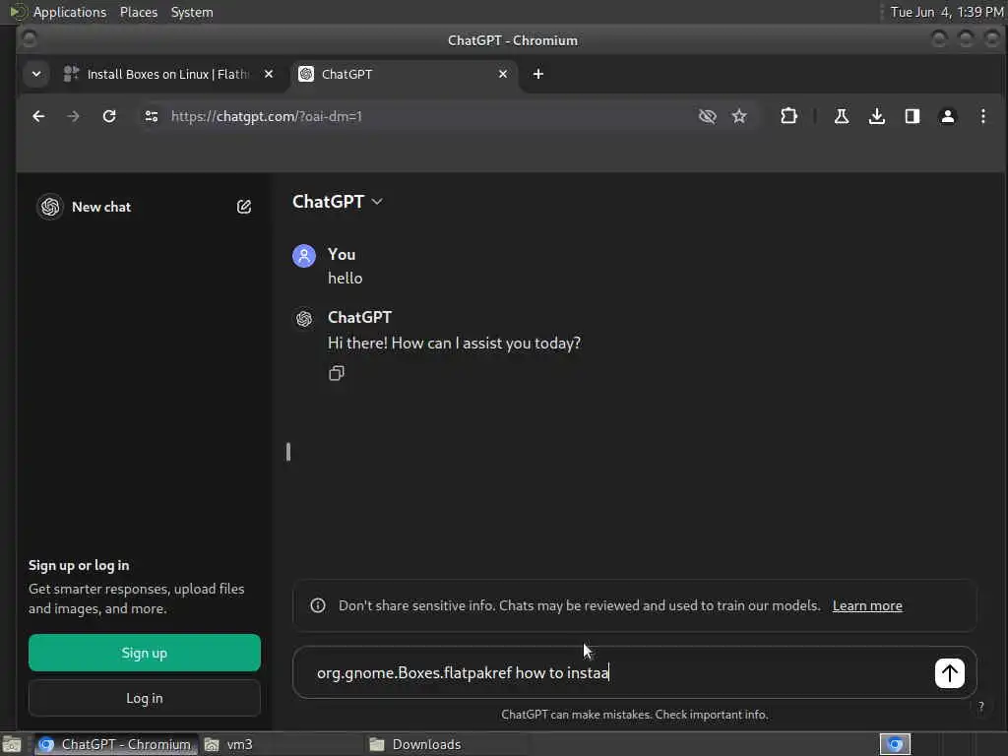Click 'Hi there! How can I assist' reply
Screen dimensions: 1008x756
point(454,344)
